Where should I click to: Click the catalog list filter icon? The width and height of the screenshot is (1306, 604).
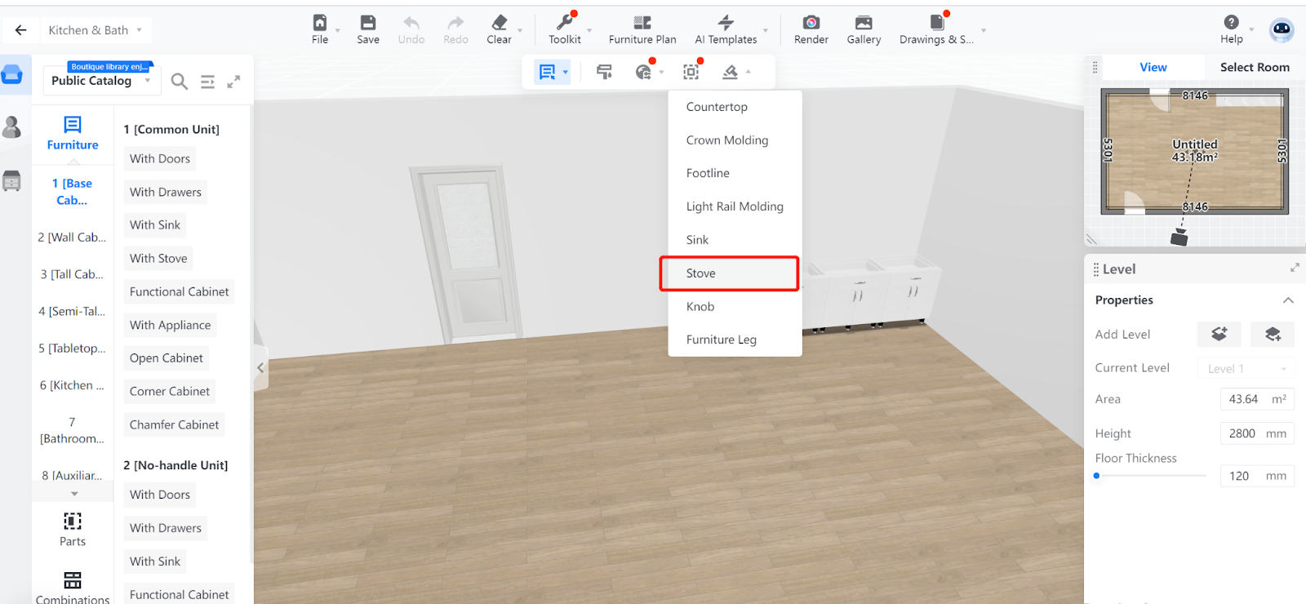click(208, 82)
